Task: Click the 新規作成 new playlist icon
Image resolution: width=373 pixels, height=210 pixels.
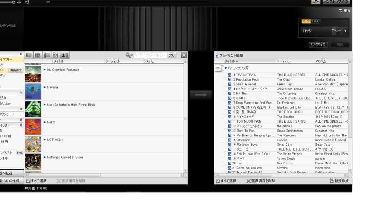Action: (x=331, y=181)
